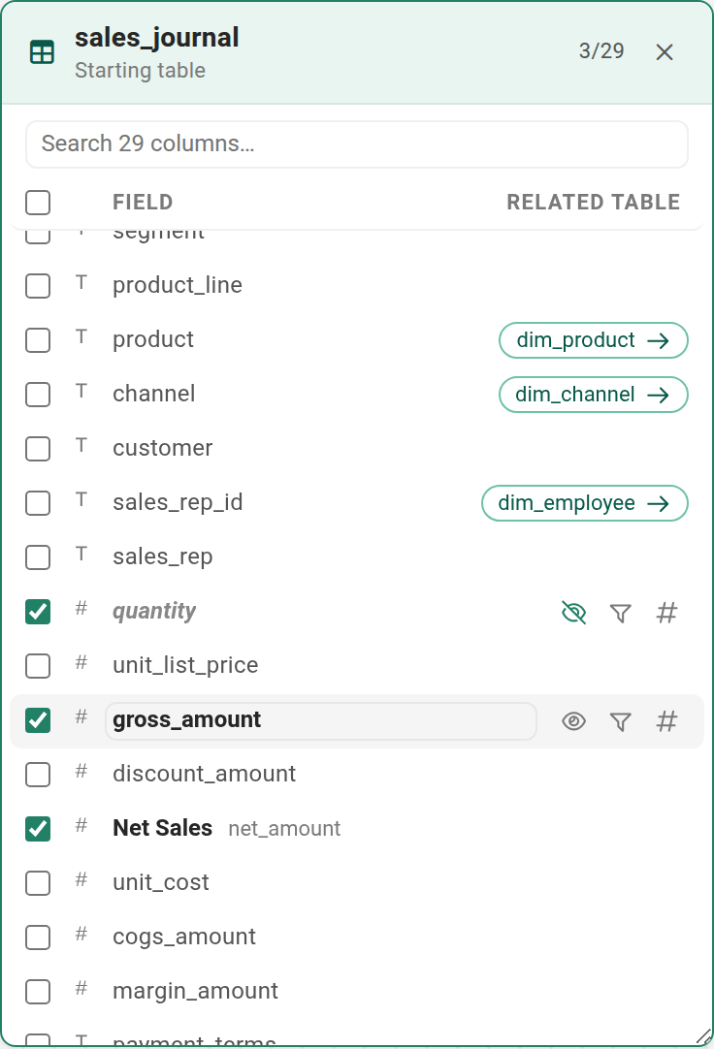Add a filter on gross_amount
714x1049 pixels.
620,721
